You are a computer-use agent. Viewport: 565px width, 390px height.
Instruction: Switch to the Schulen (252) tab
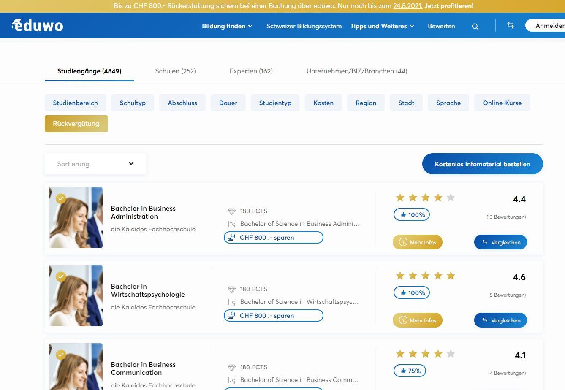[x=176, y=71]
